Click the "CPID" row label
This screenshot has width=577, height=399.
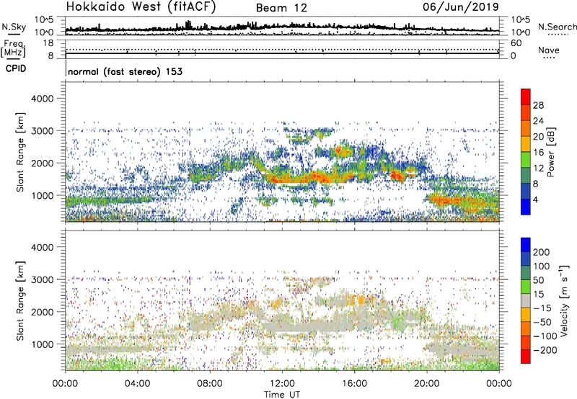(16, 68)
